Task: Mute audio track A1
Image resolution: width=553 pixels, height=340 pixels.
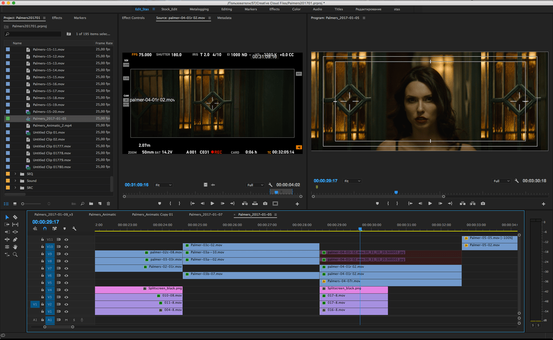Action: coord(66,320)
